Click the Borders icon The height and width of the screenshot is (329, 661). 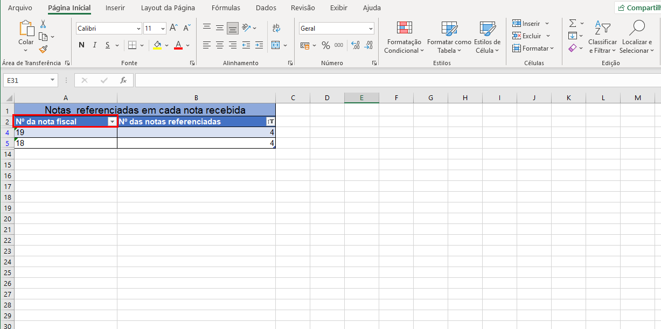(x=132, y=45)
